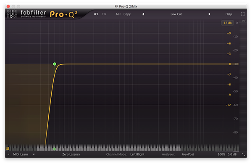The width and height of the screenshot is (252, 164).
Task: Close the FF Pro-Q 2 window
Action: coord(8,6)
